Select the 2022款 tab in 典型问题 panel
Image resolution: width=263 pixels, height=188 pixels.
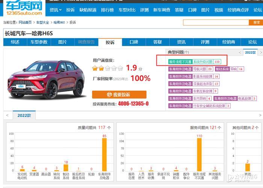250,52
